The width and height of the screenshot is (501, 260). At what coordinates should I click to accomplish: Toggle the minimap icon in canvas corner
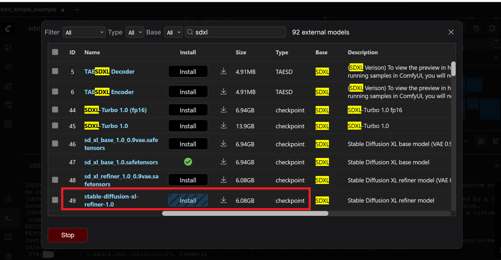[481, 141]
